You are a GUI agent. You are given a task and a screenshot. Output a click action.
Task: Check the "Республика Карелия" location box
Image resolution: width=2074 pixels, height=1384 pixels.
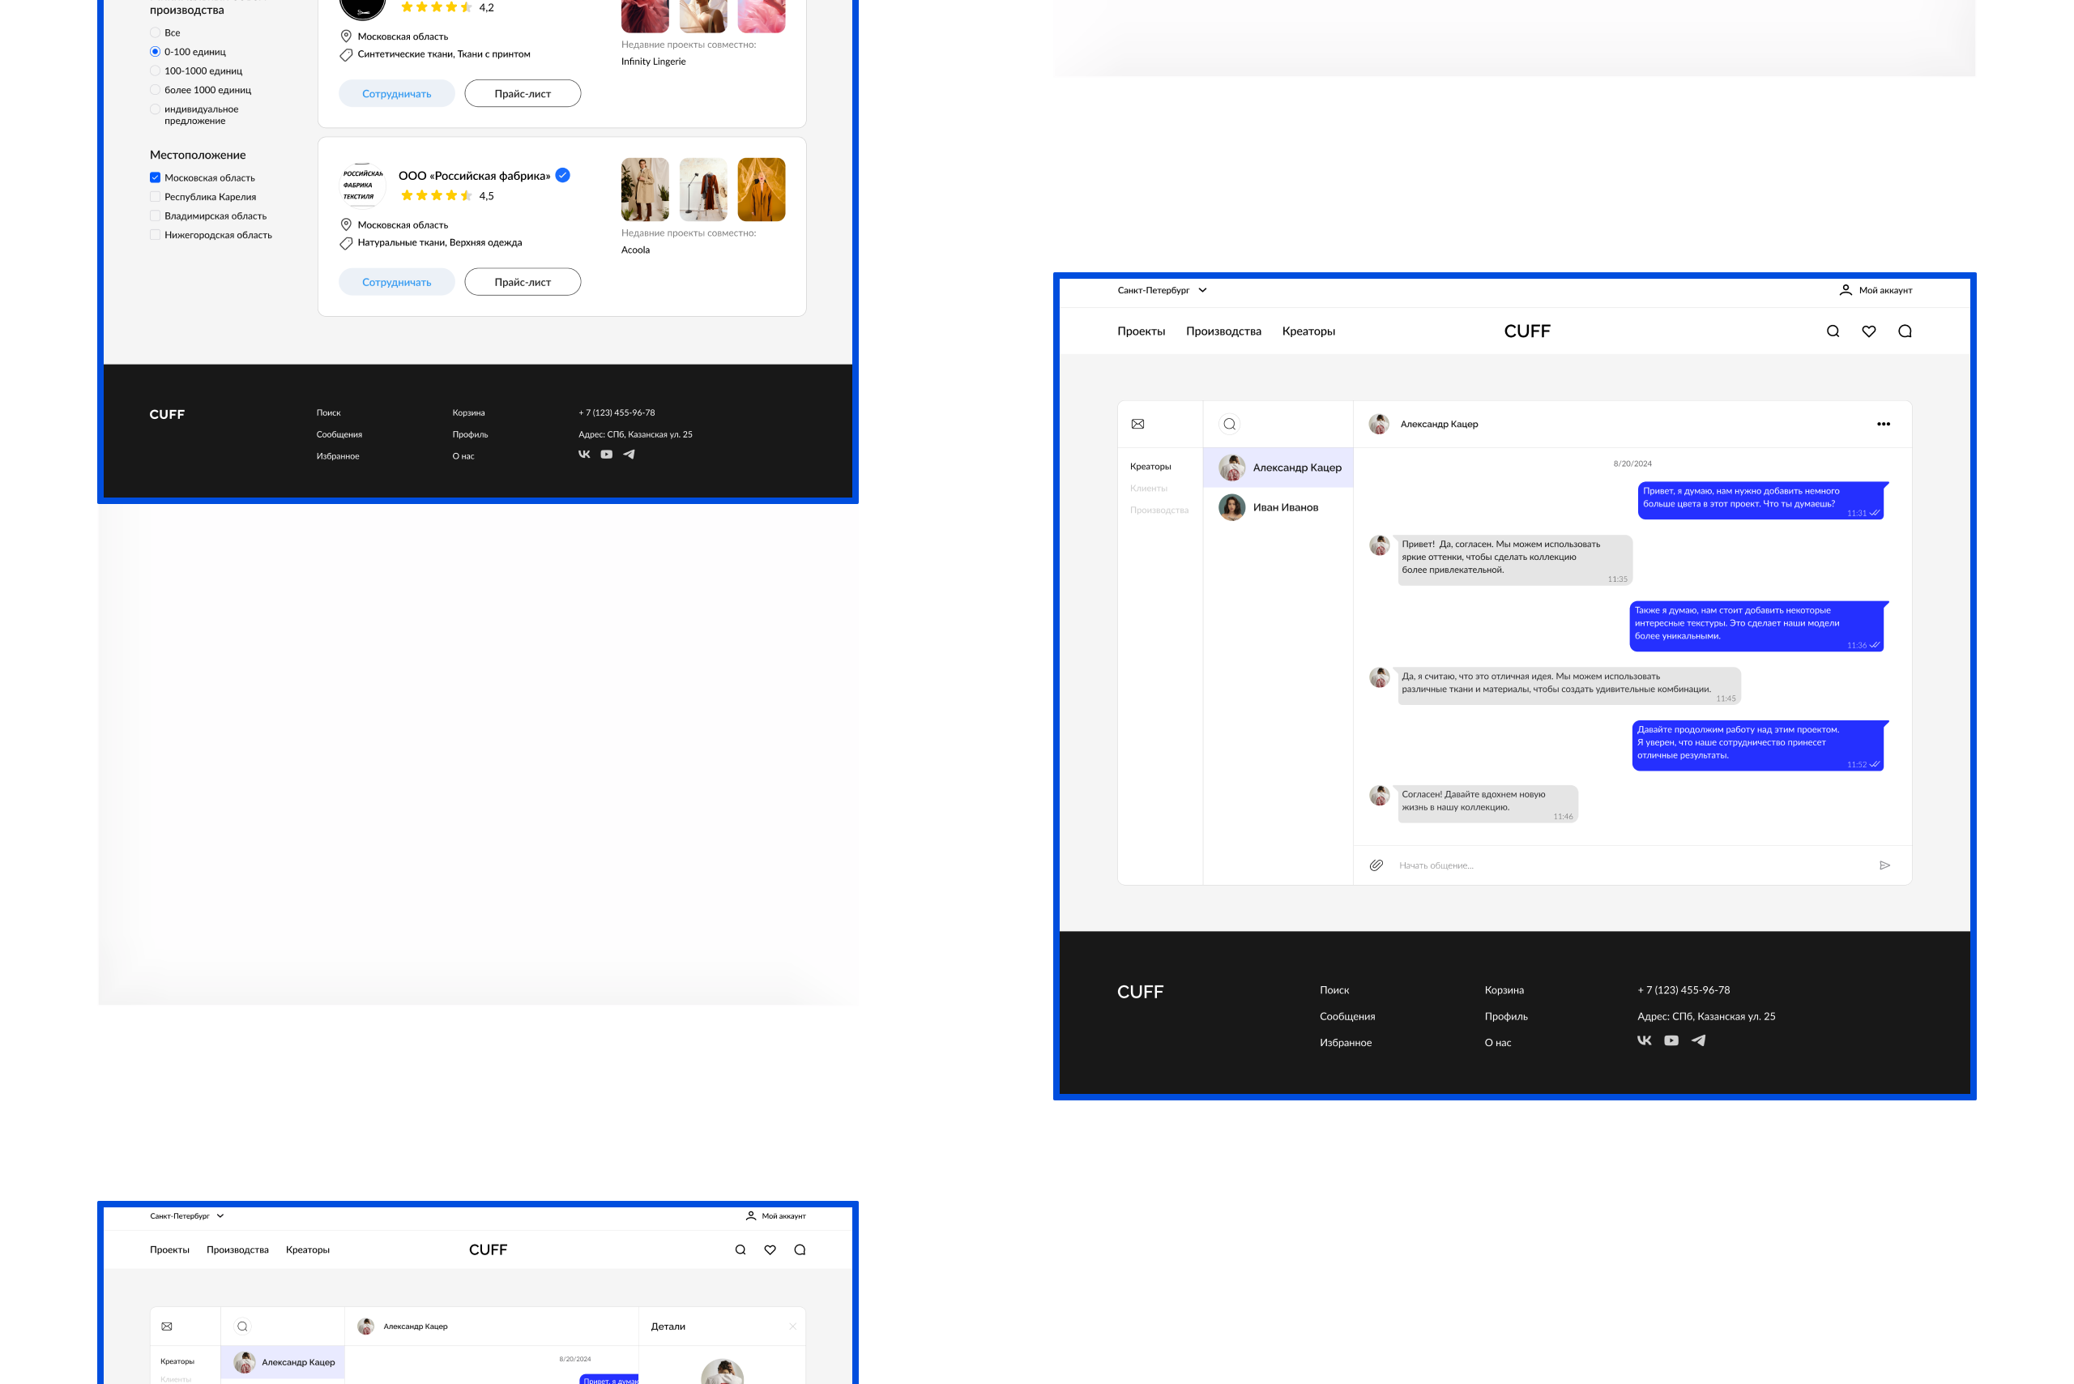point(156,197)
